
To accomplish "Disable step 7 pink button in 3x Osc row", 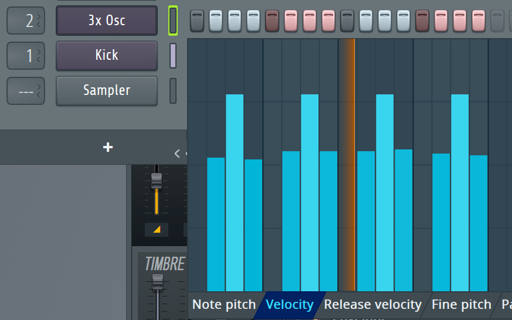I will pos(310,21).
